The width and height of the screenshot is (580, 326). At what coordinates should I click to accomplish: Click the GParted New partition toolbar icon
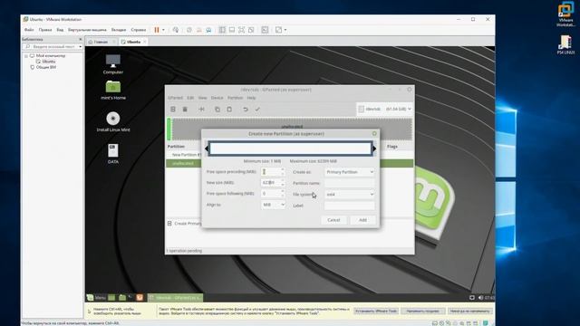tap(173, 109)
